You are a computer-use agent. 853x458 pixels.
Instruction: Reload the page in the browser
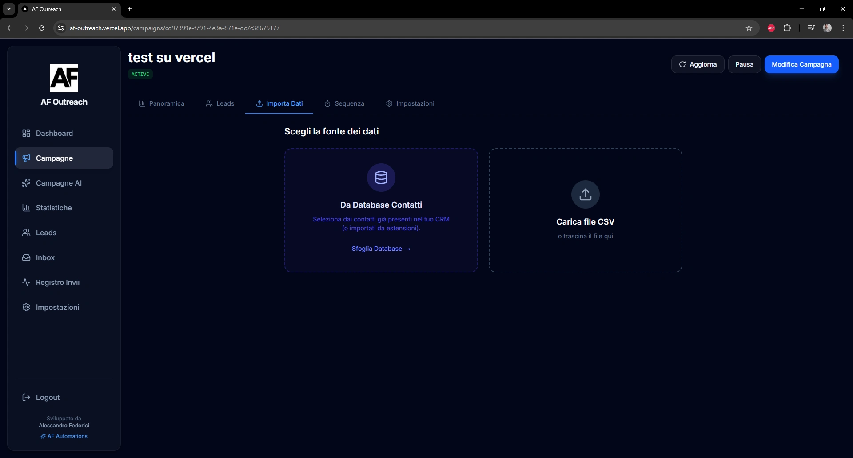(42, 28)
